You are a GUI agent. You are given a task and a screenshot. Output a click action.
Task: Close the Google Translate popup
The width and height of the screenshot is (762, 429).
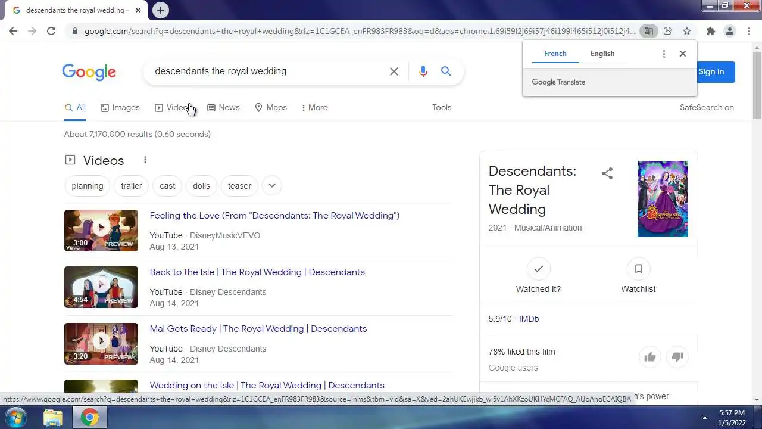click(683, 54)
